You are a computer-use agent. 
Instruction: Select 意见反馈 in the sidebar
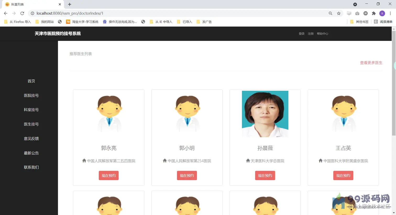[x=31, y=139]
